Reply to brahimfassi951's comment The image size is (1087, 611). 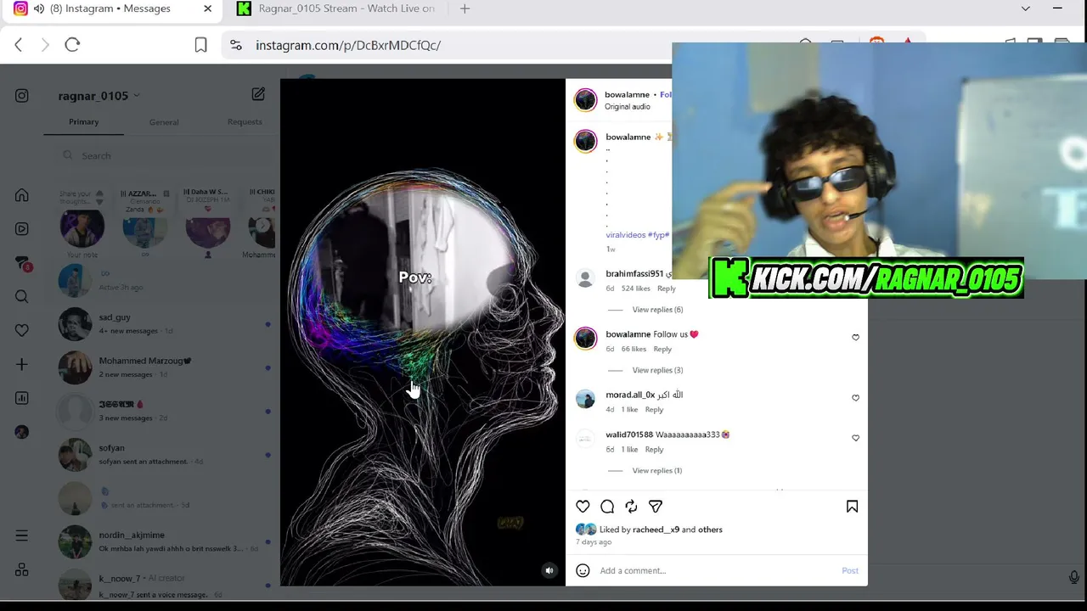click(667, 289)
